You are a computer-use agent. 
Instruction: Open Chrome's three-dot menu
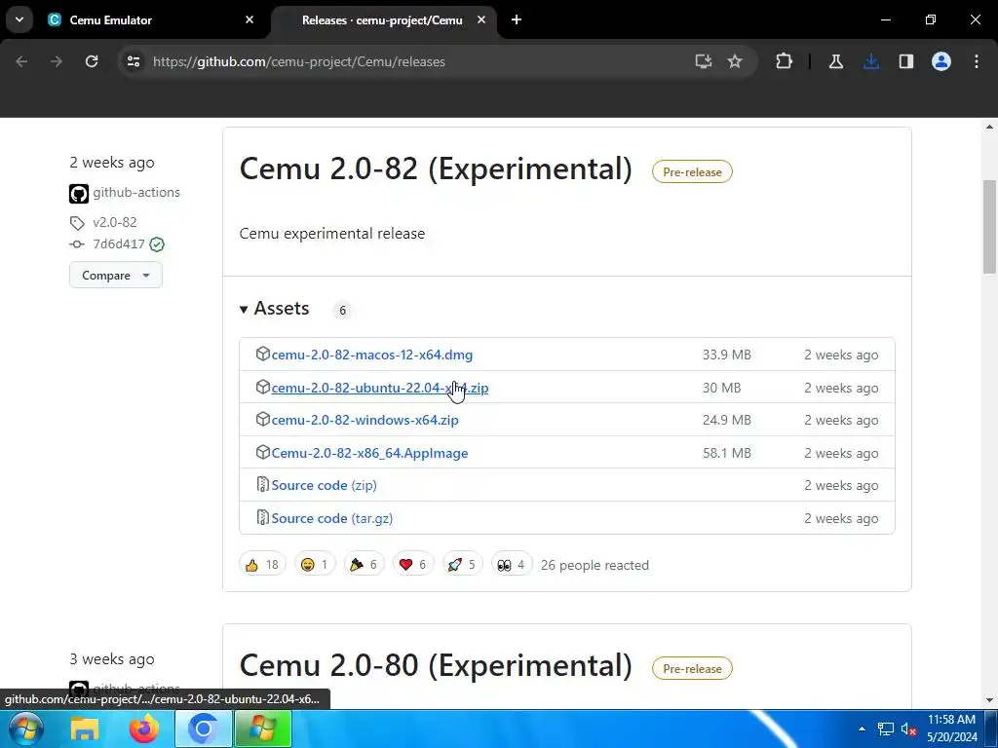pyautogui.click(x=977, y=61)
